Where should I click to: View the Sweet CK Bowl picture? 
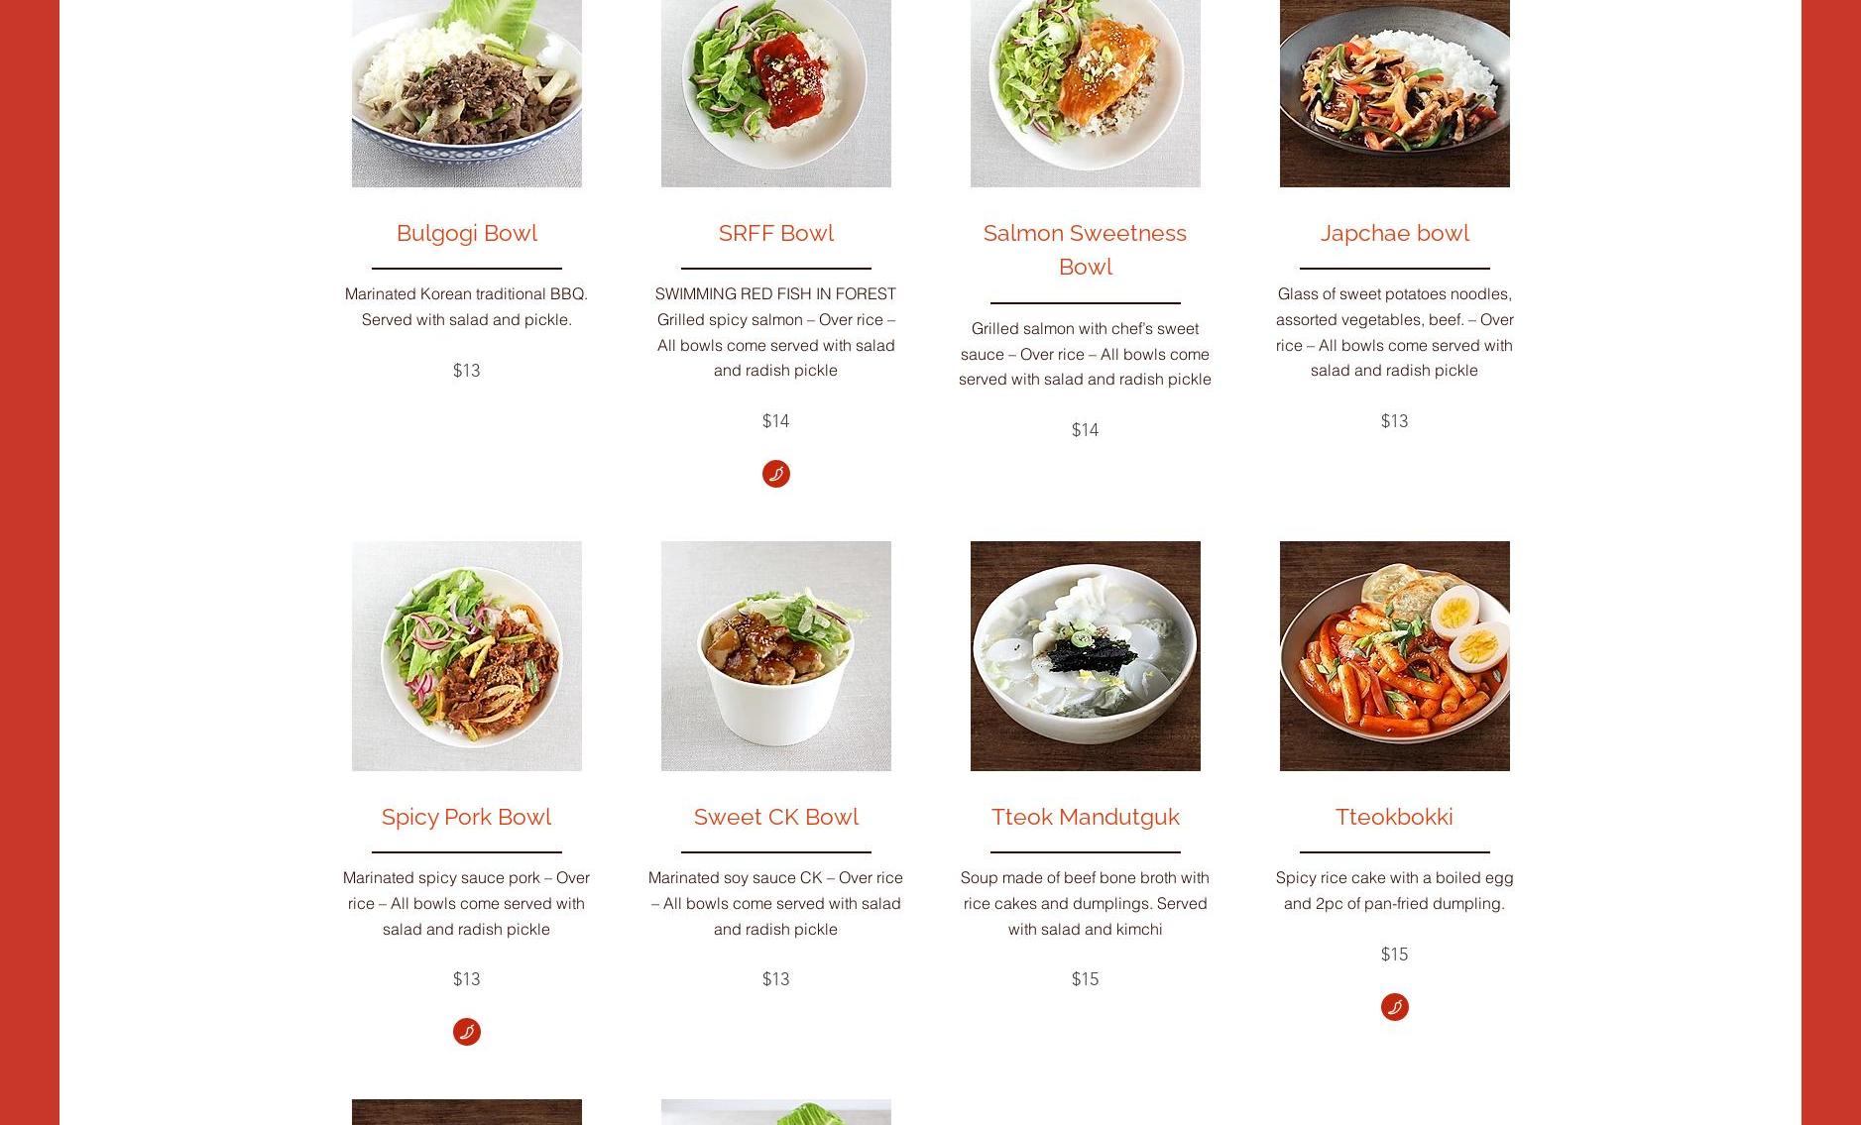pos(775,656)
